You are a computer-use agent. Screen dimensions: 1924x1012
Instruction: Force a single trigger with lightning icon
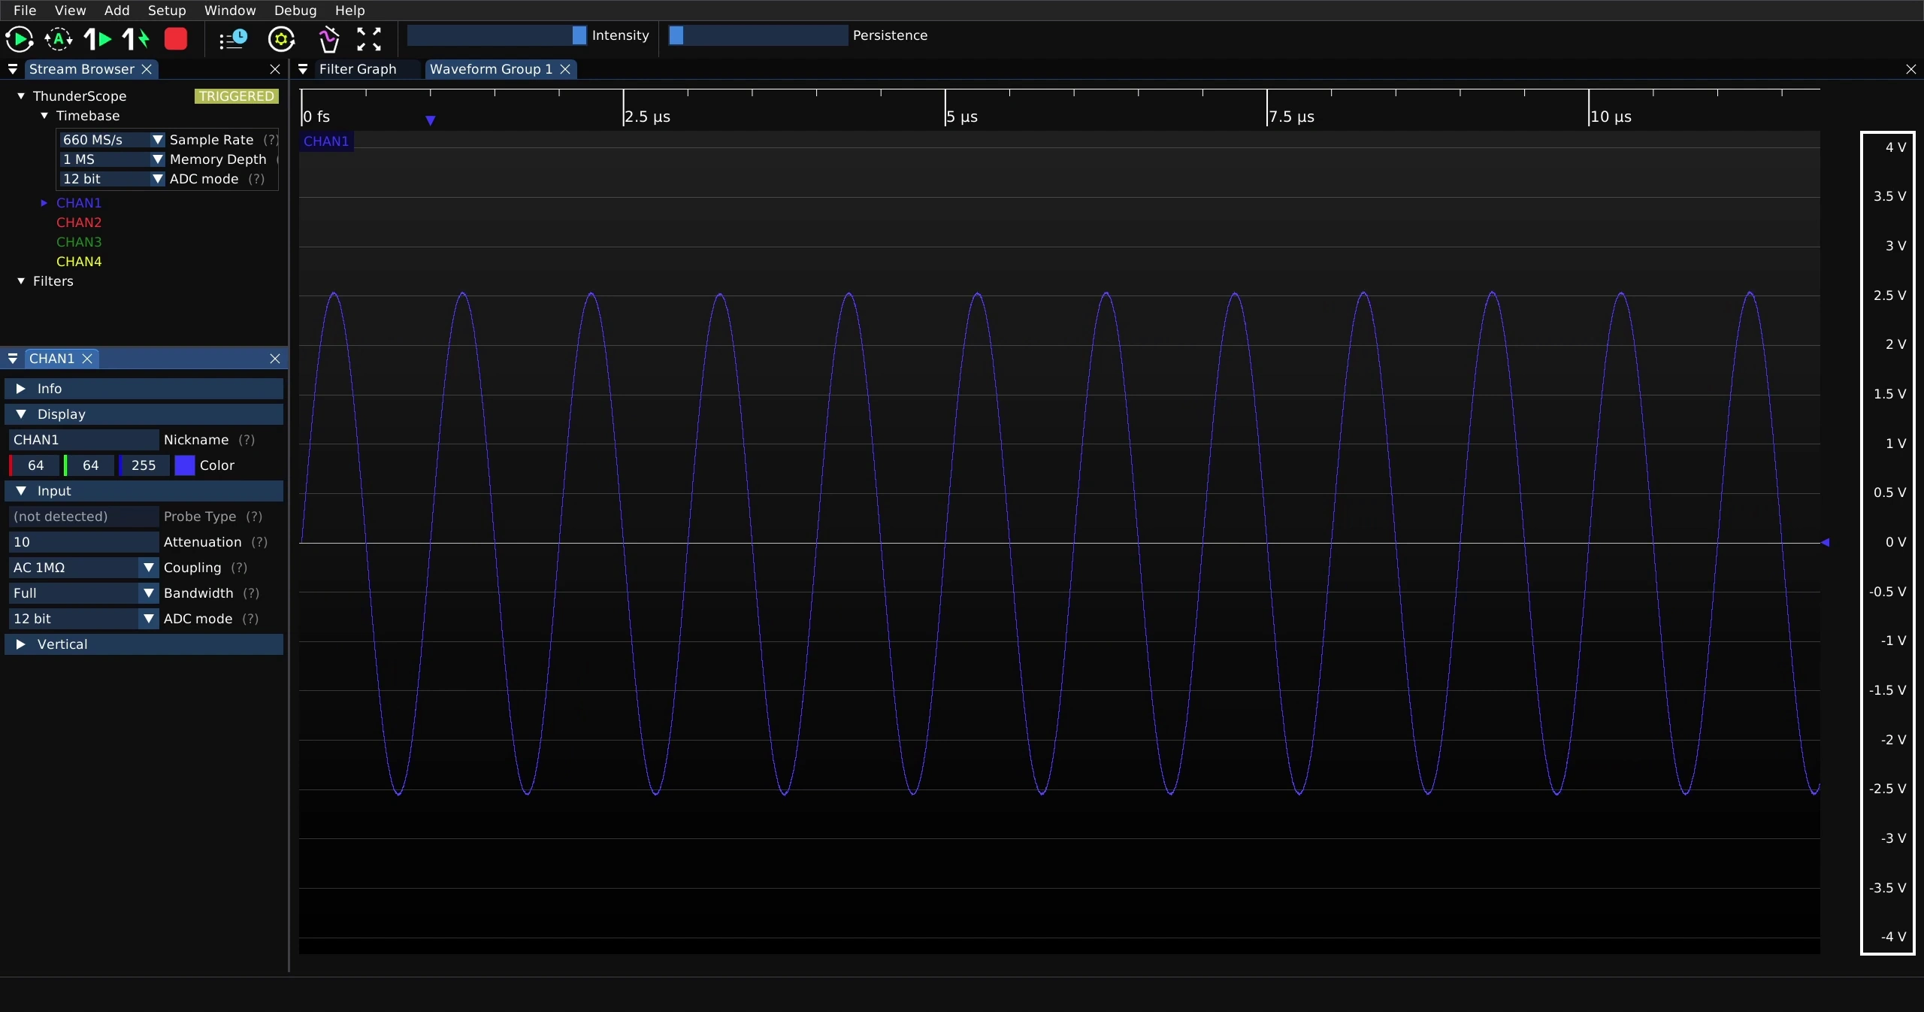(136, 39)
